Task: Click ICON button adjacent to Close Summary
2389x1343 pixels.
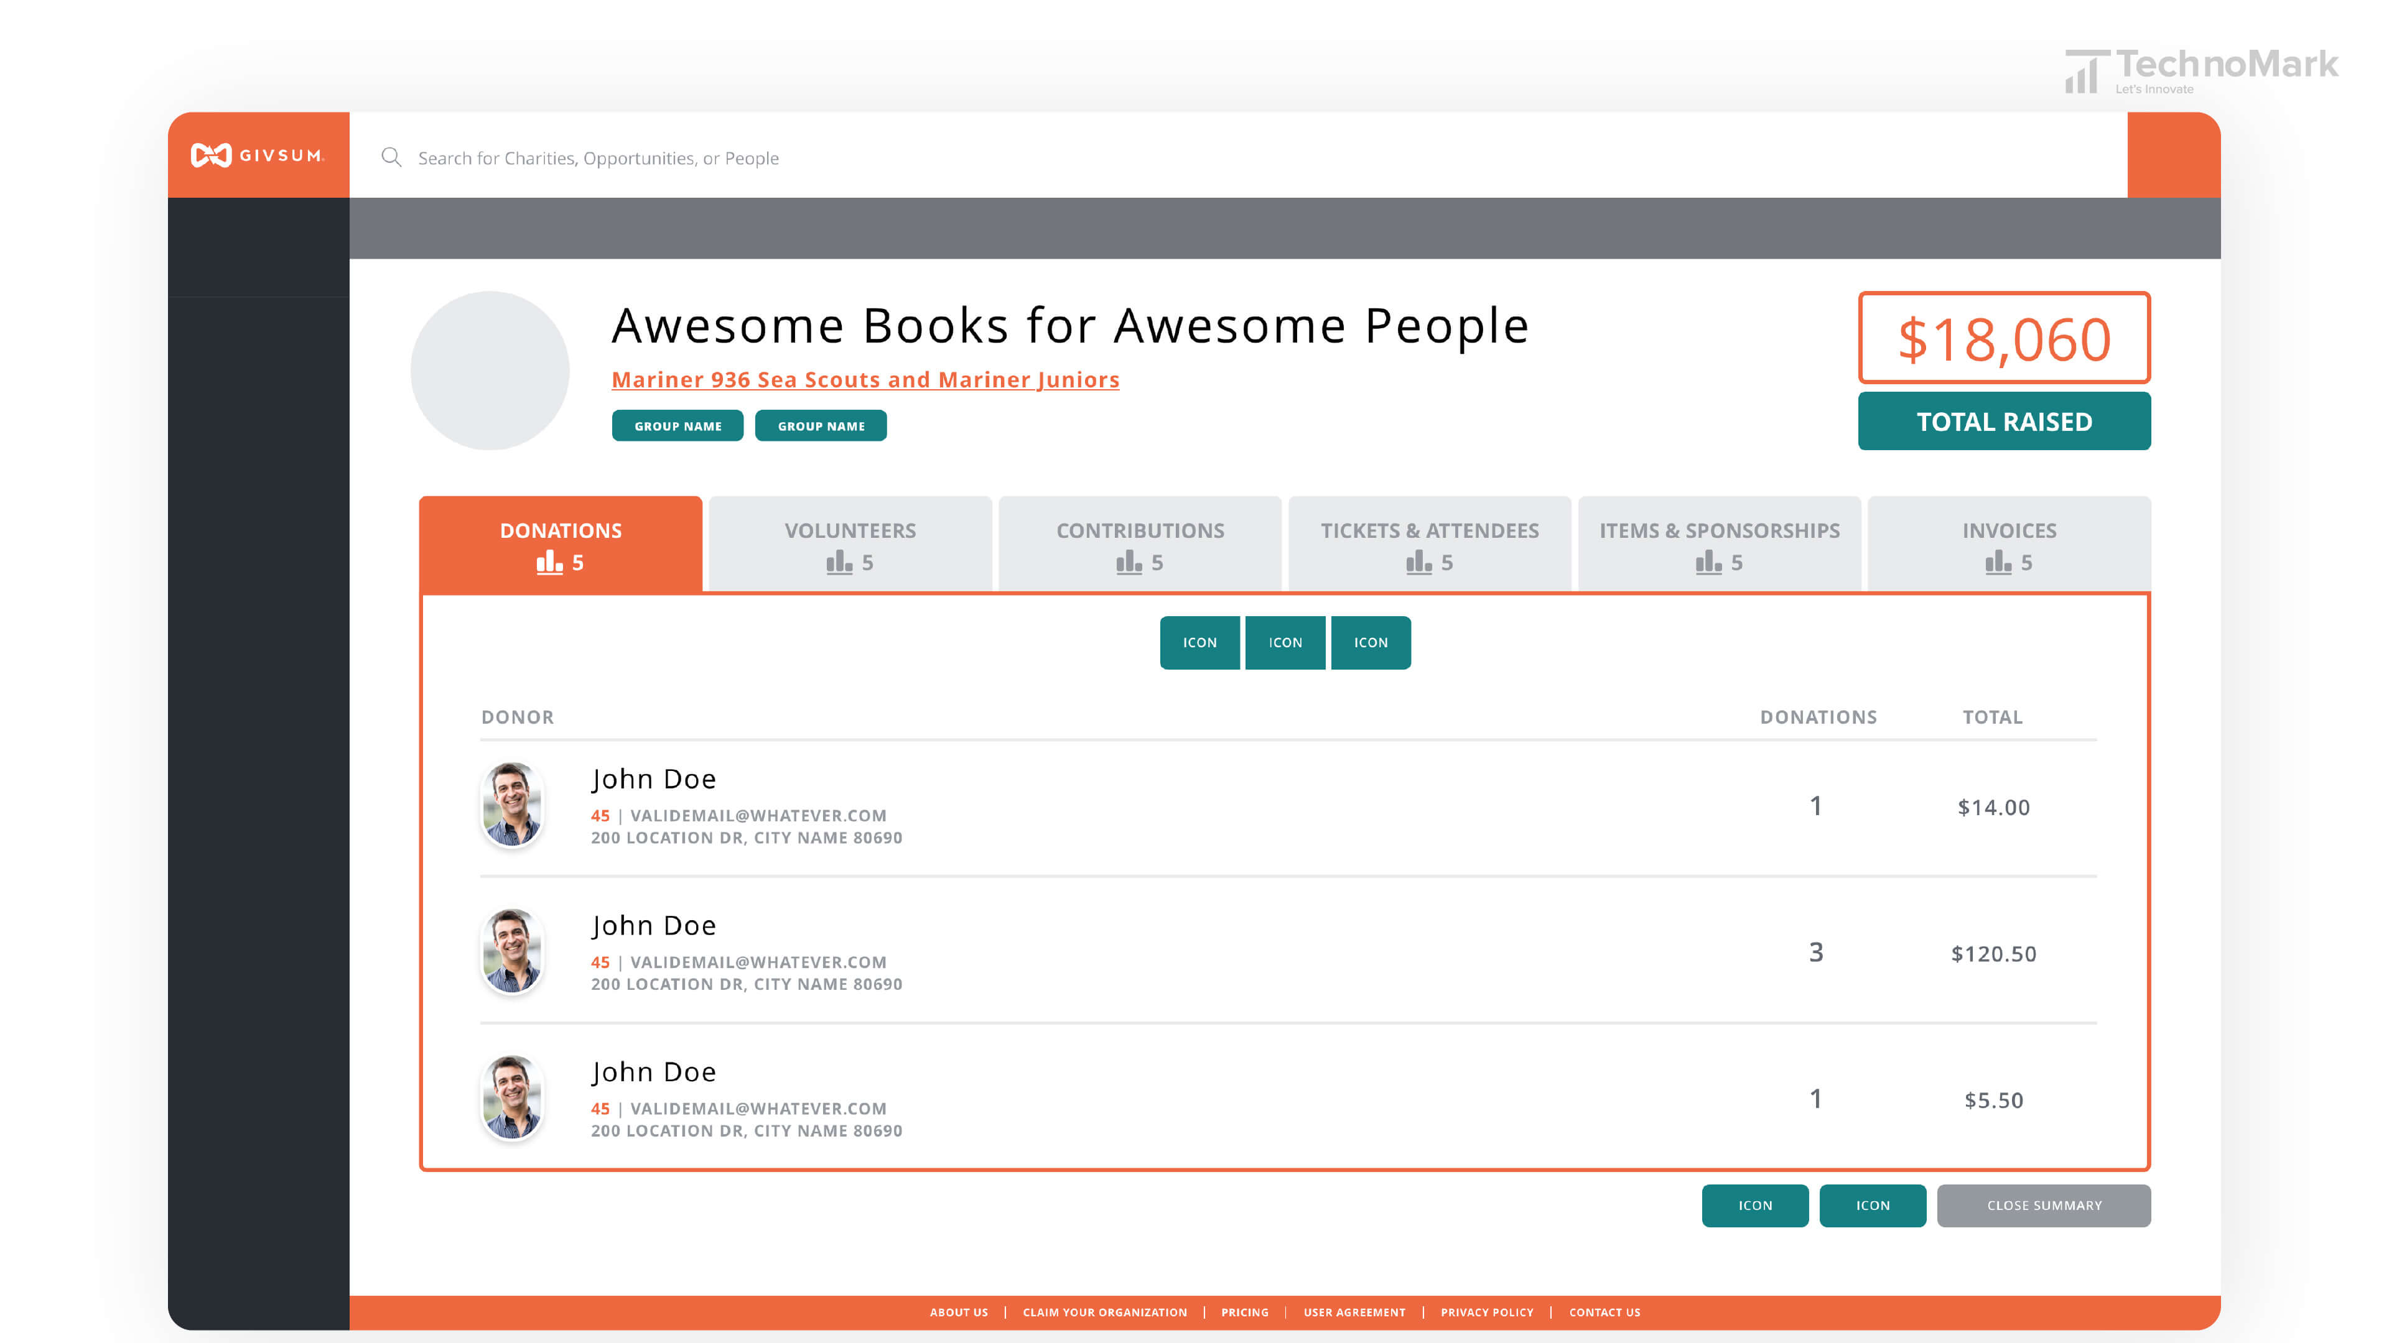Action: [1873, 1205]
